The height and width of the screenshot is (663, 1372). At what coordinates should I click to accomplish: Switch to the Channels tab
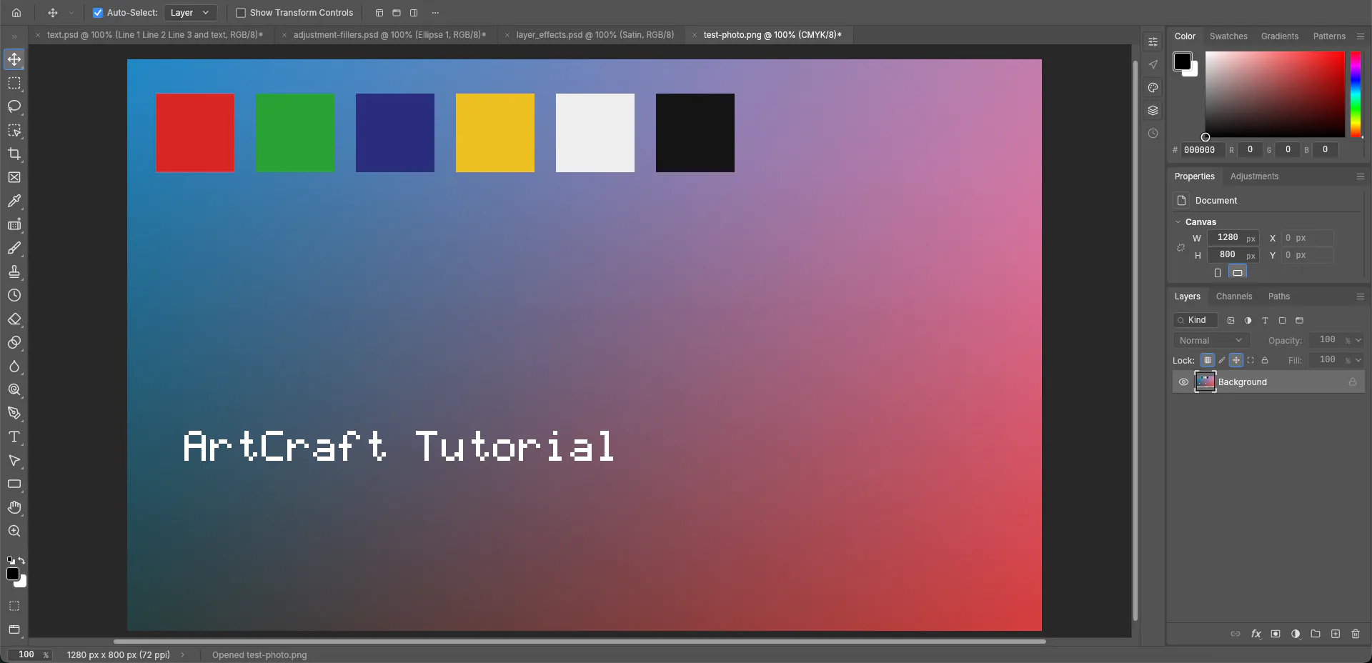coord(1234,296)
